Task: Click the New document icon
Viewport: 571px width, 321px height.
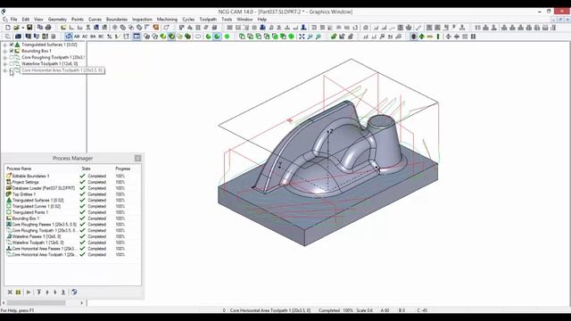Action: tap(8, 28)
